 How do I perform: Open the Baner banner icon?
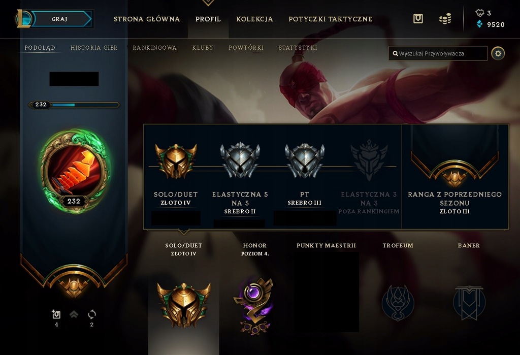point(469,303)
